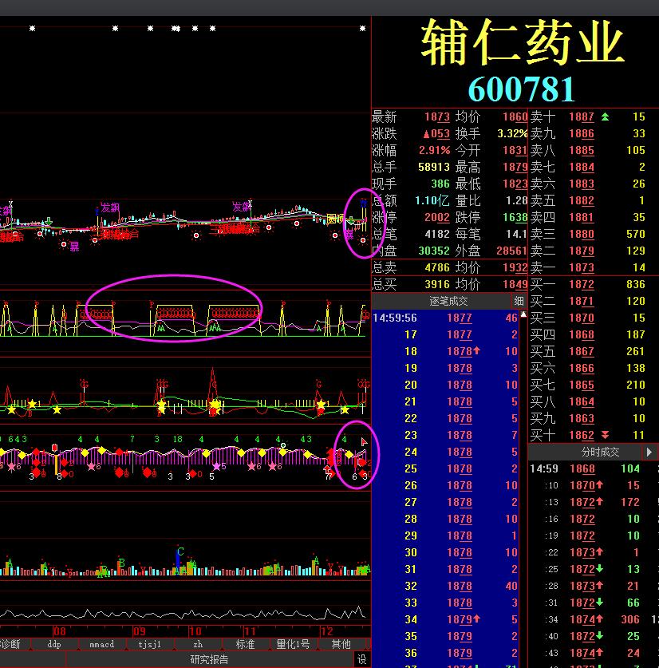
Task: Switch to the 其他 tab
Action: point(341,644)
